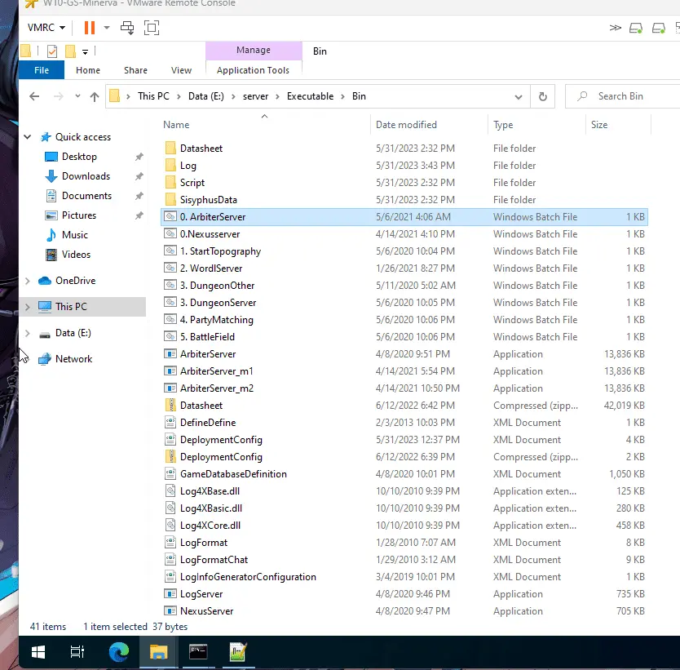This screenshot has height=670, width=680.
Task: Pause the virtual machine with the orange pause button
Action: (90, 28)
